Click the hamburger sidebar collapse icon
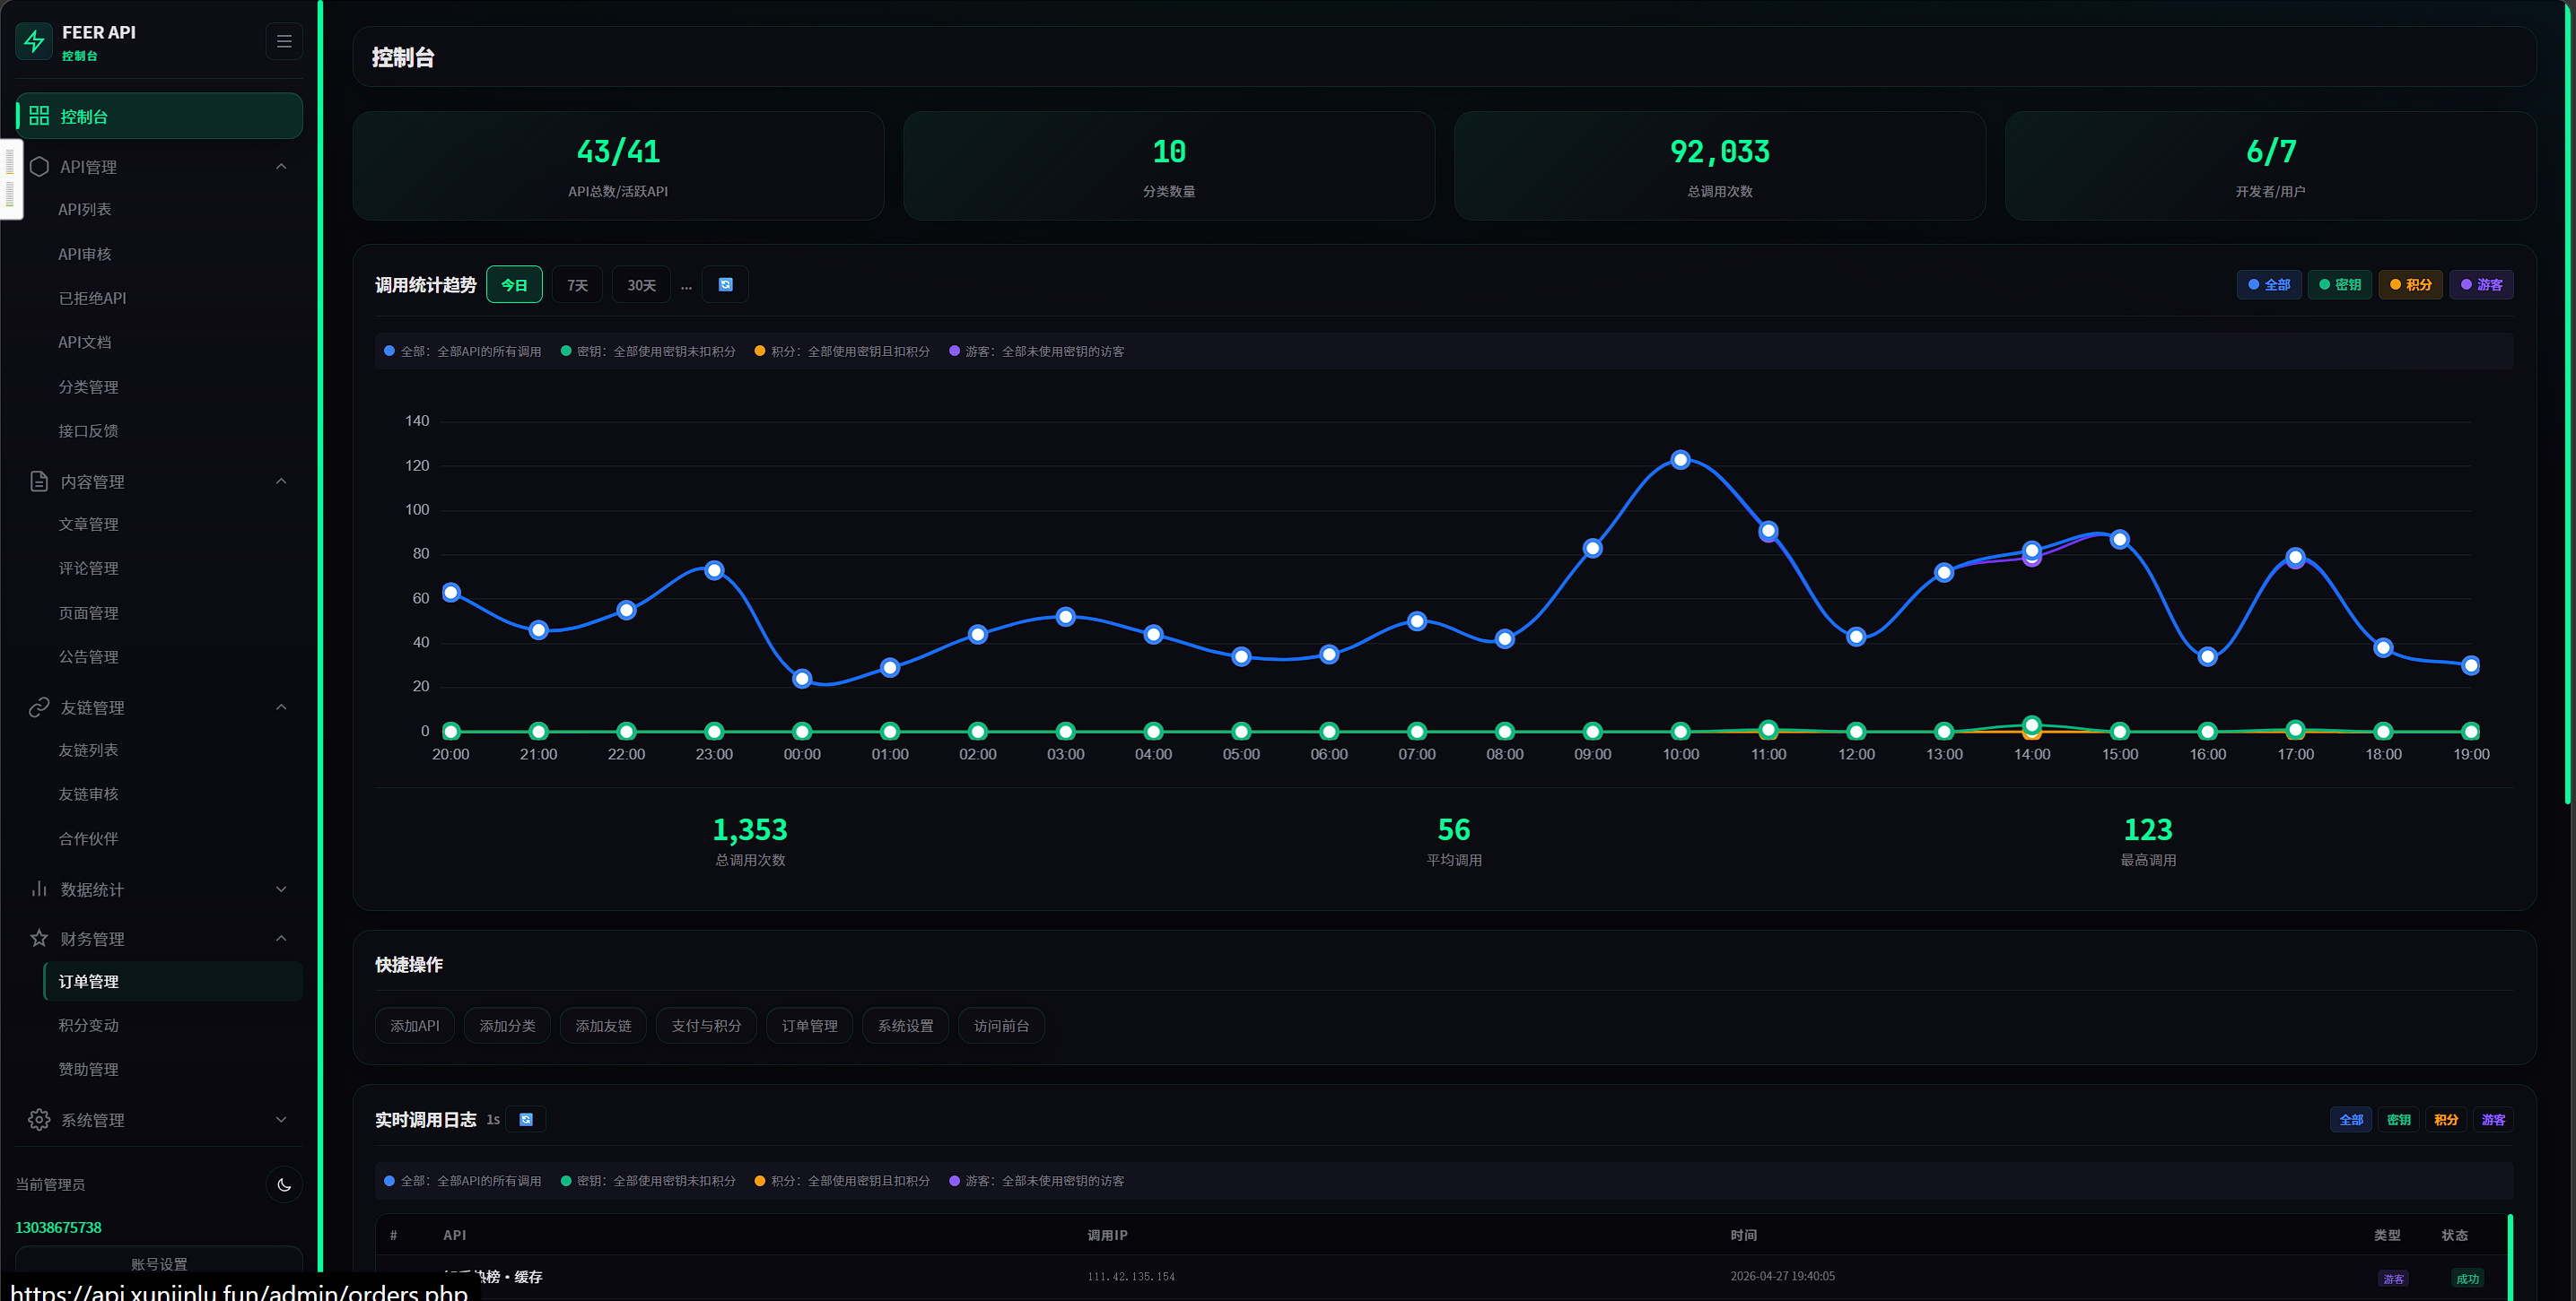 [284, 42]
